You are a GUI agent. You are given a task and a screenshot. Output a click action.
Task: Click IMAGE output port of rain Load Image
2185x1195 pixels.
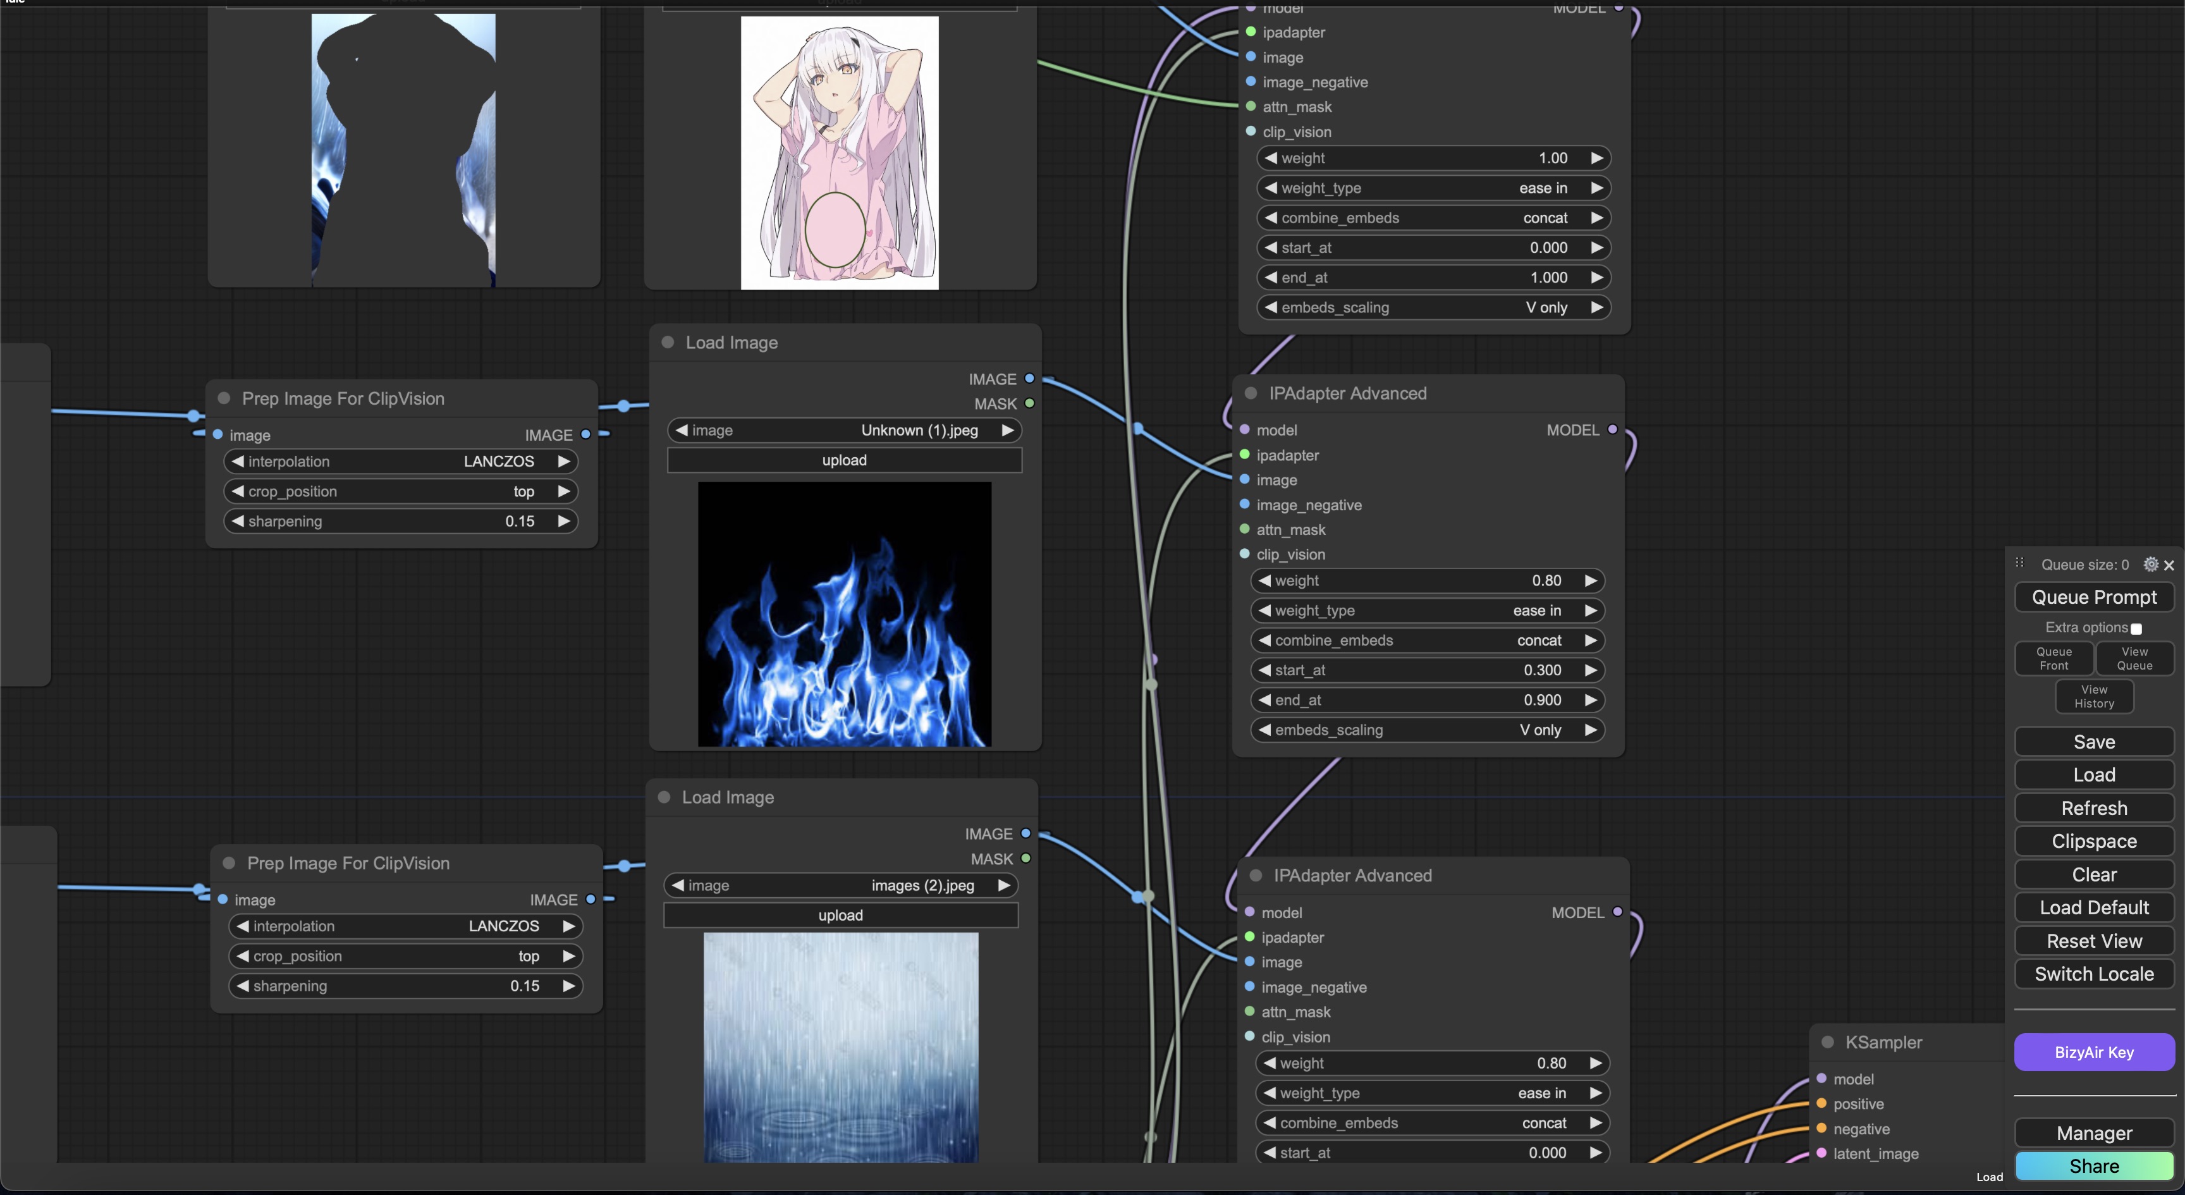point(1025,833)
